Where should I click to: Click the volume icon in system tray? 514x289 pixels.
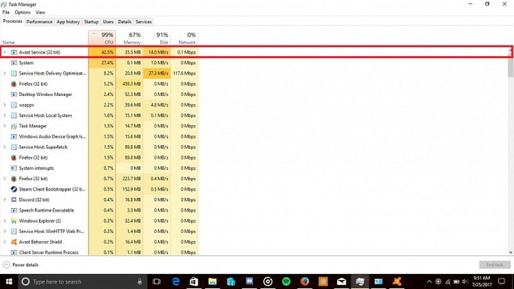coord(465,282)
